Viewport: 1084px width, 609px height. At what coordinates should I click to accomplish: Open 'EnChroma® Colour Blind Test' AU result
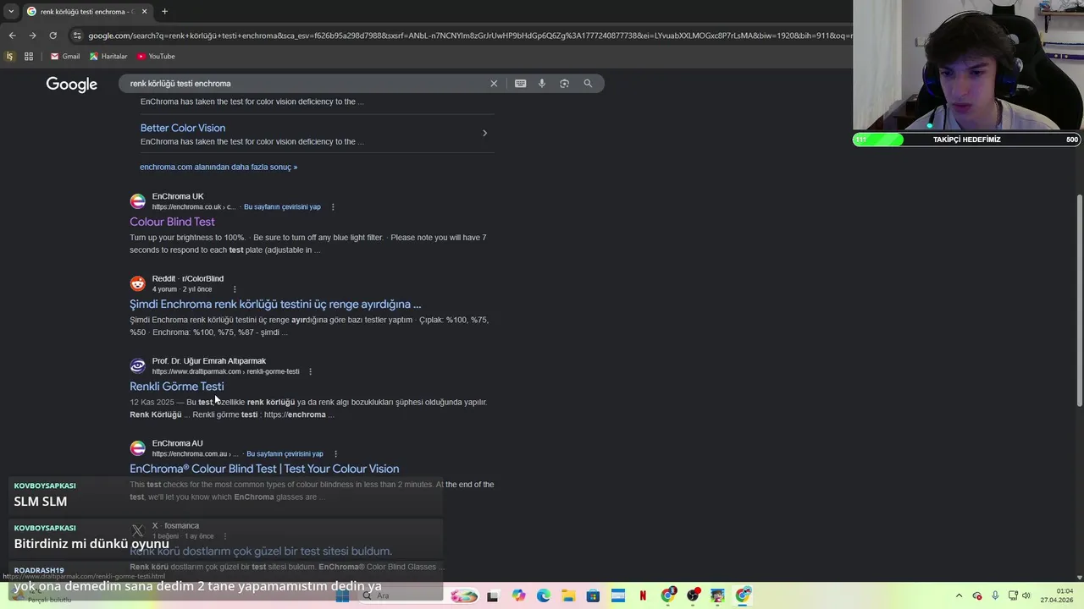click(x=264, y=469)
